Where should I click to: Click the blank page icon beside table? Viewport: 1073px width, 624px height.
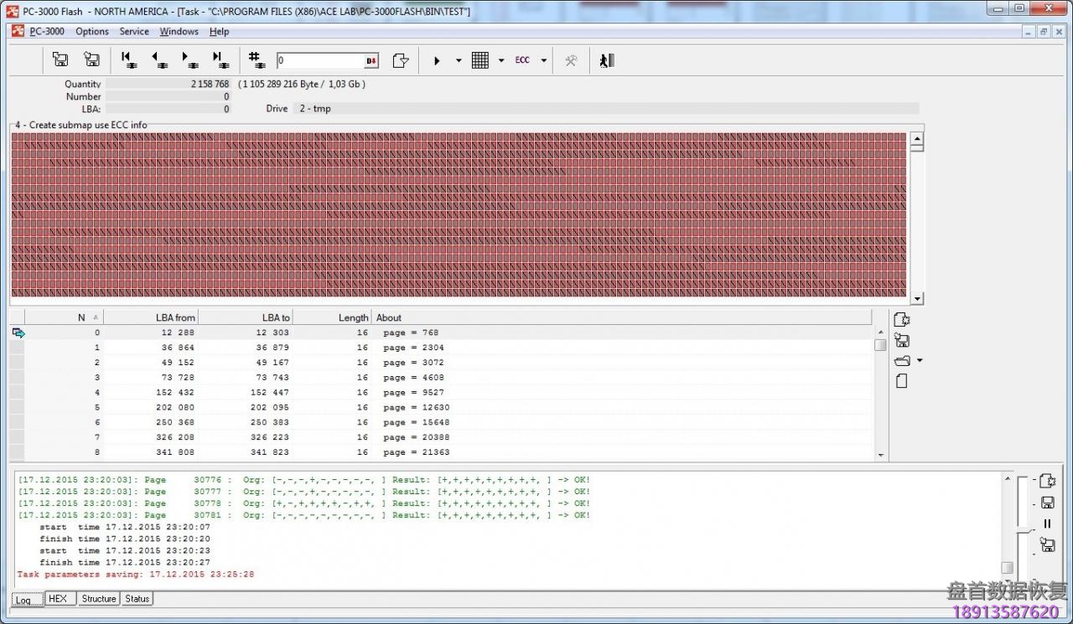[902, 381]
